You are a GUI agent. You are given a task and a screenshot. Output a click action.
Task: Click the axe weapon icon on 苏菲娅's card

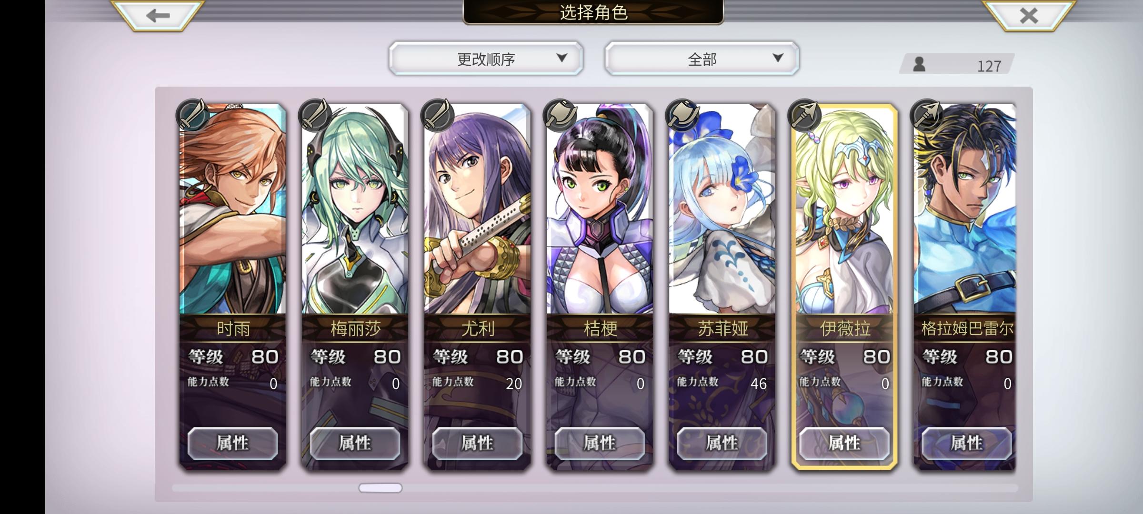tap(682, 115)
